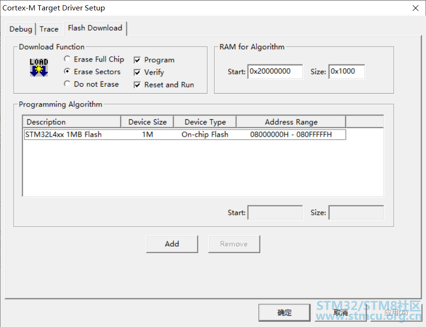Switch to the Debug tab

[21, 29]
